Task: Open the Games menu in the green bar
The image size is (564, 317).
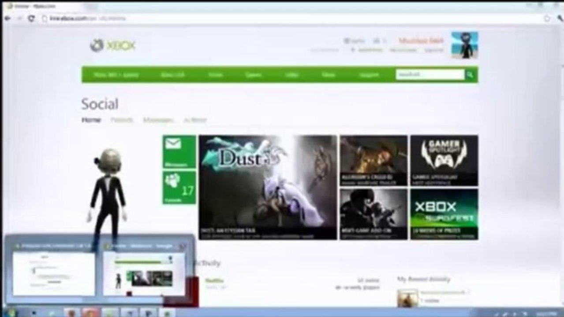Action: (x=253, y=75)
